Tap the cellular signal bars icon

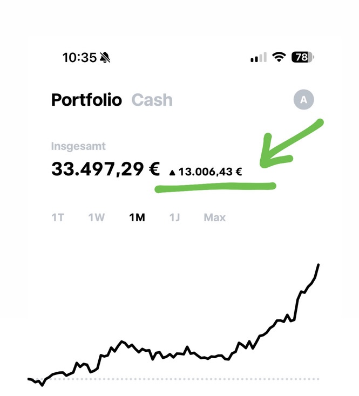point(259,58)
